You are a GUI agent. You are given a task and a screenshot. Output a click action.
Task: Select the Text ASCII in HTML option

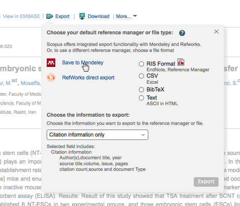[141, 98]
